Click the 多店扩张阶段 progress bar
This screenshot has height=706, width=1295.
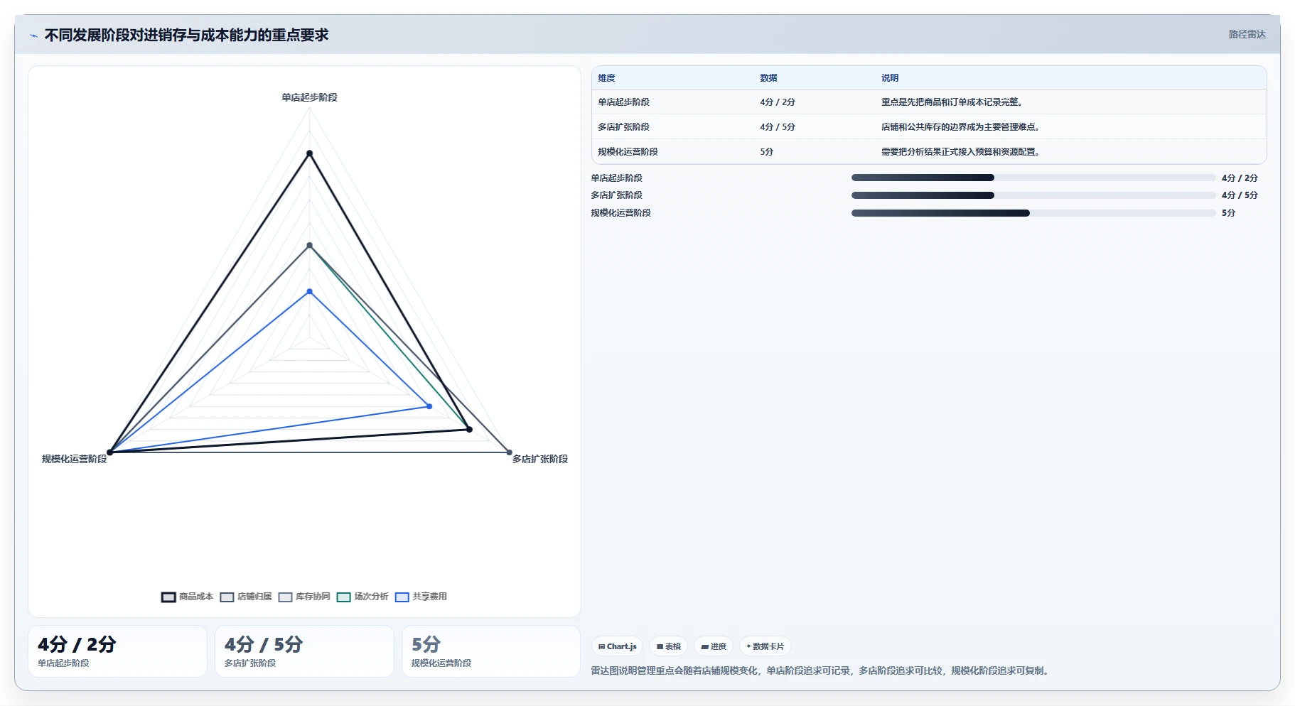(1033, 195)
